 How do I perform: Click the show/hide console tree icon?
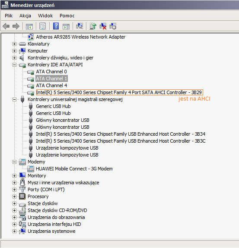(29, 26)
